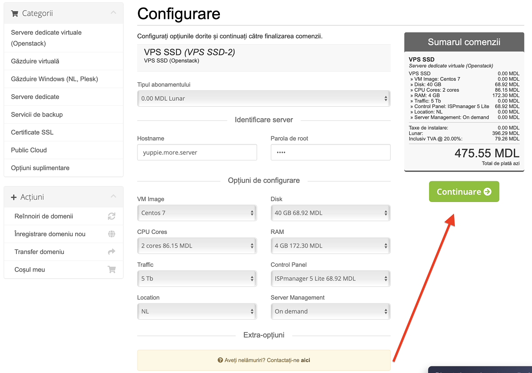Open the Tipul abonamentului dropdown
Viewport: 532px width, 373px height.
pos(263,98)
